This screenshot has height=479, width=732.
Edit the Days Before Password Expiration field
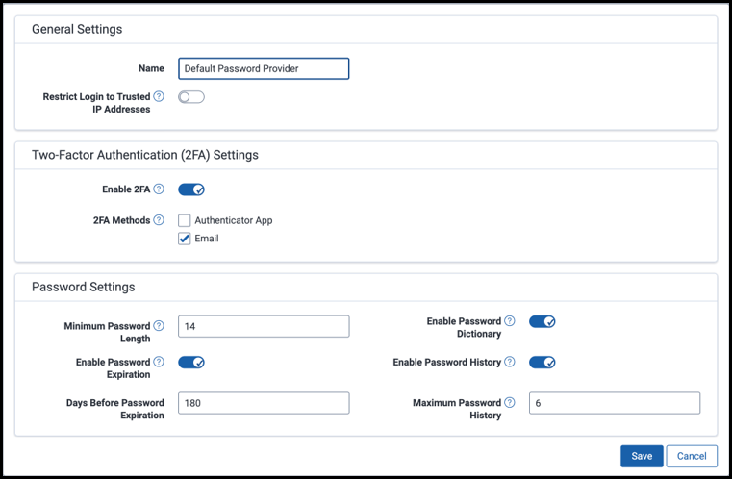264,403
